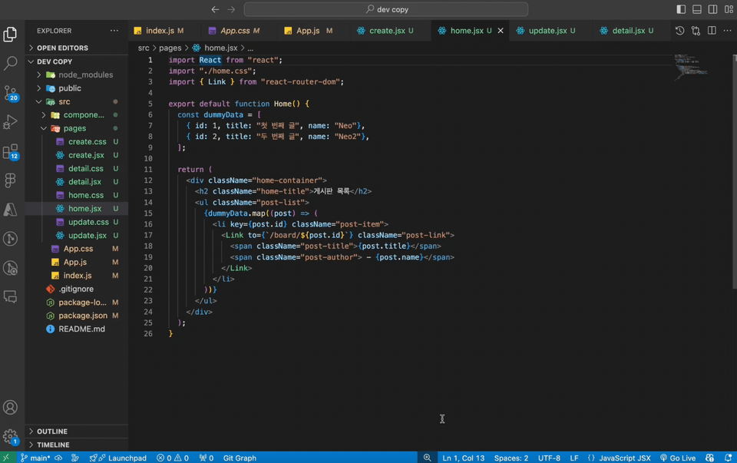Screen dimensions: 737x463
Task: Click the editor minimap preview
Action: tap(692, 67)
